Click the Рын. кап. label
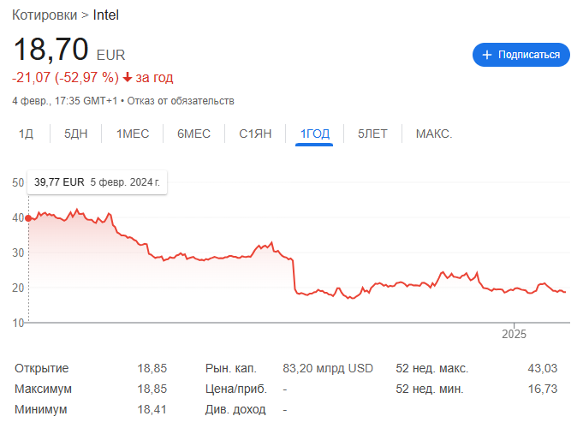 coord(231,368)
